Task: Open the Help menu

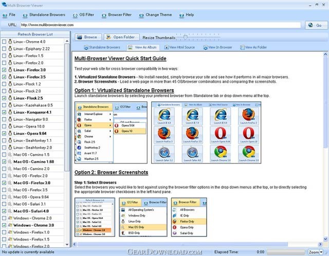Action: 187,15
